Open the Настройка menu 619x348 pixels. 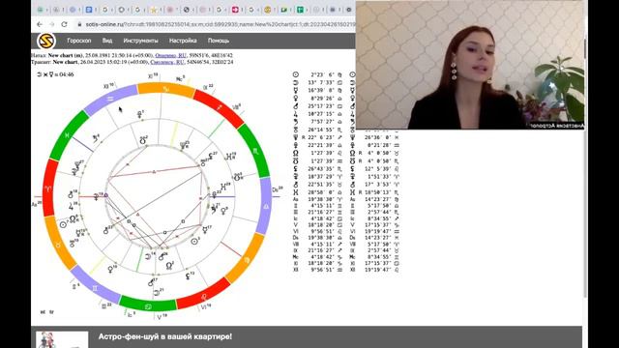coord(183,41)
